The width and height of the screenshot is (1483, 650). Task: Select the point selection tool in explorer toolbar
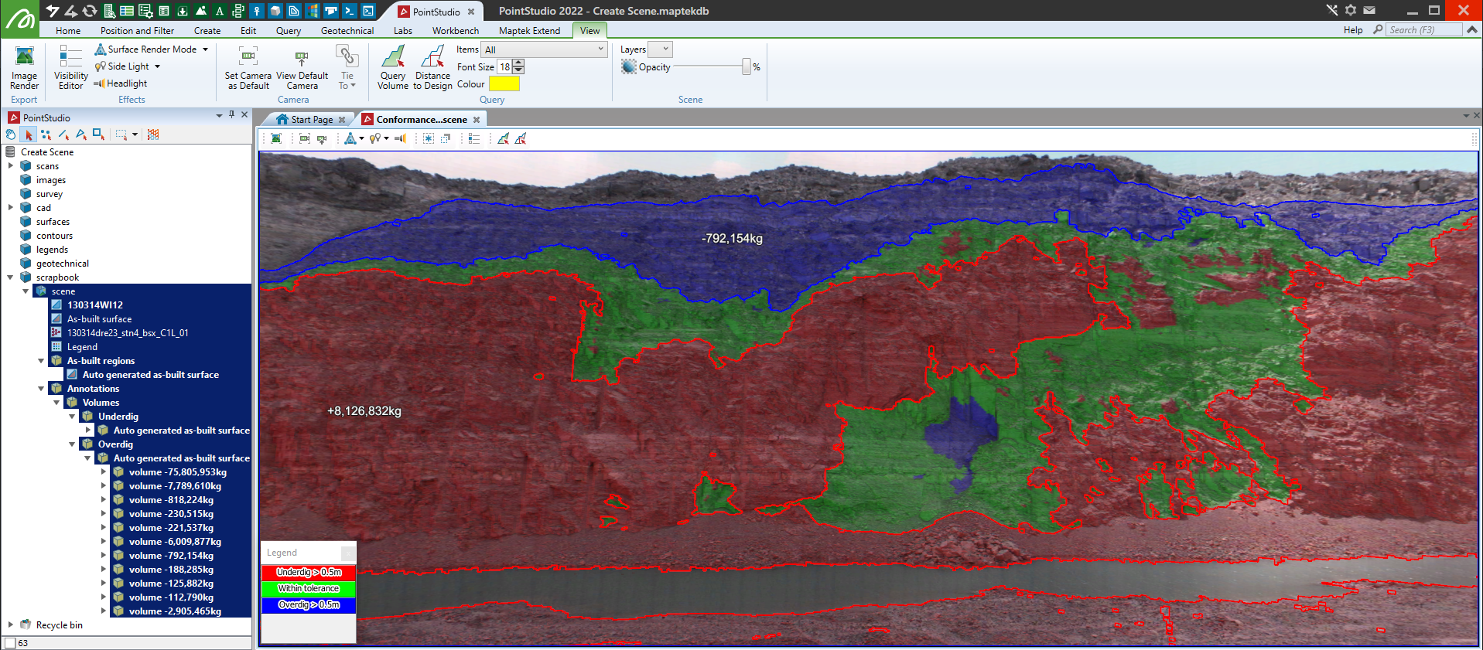click(x=46, y=134)
